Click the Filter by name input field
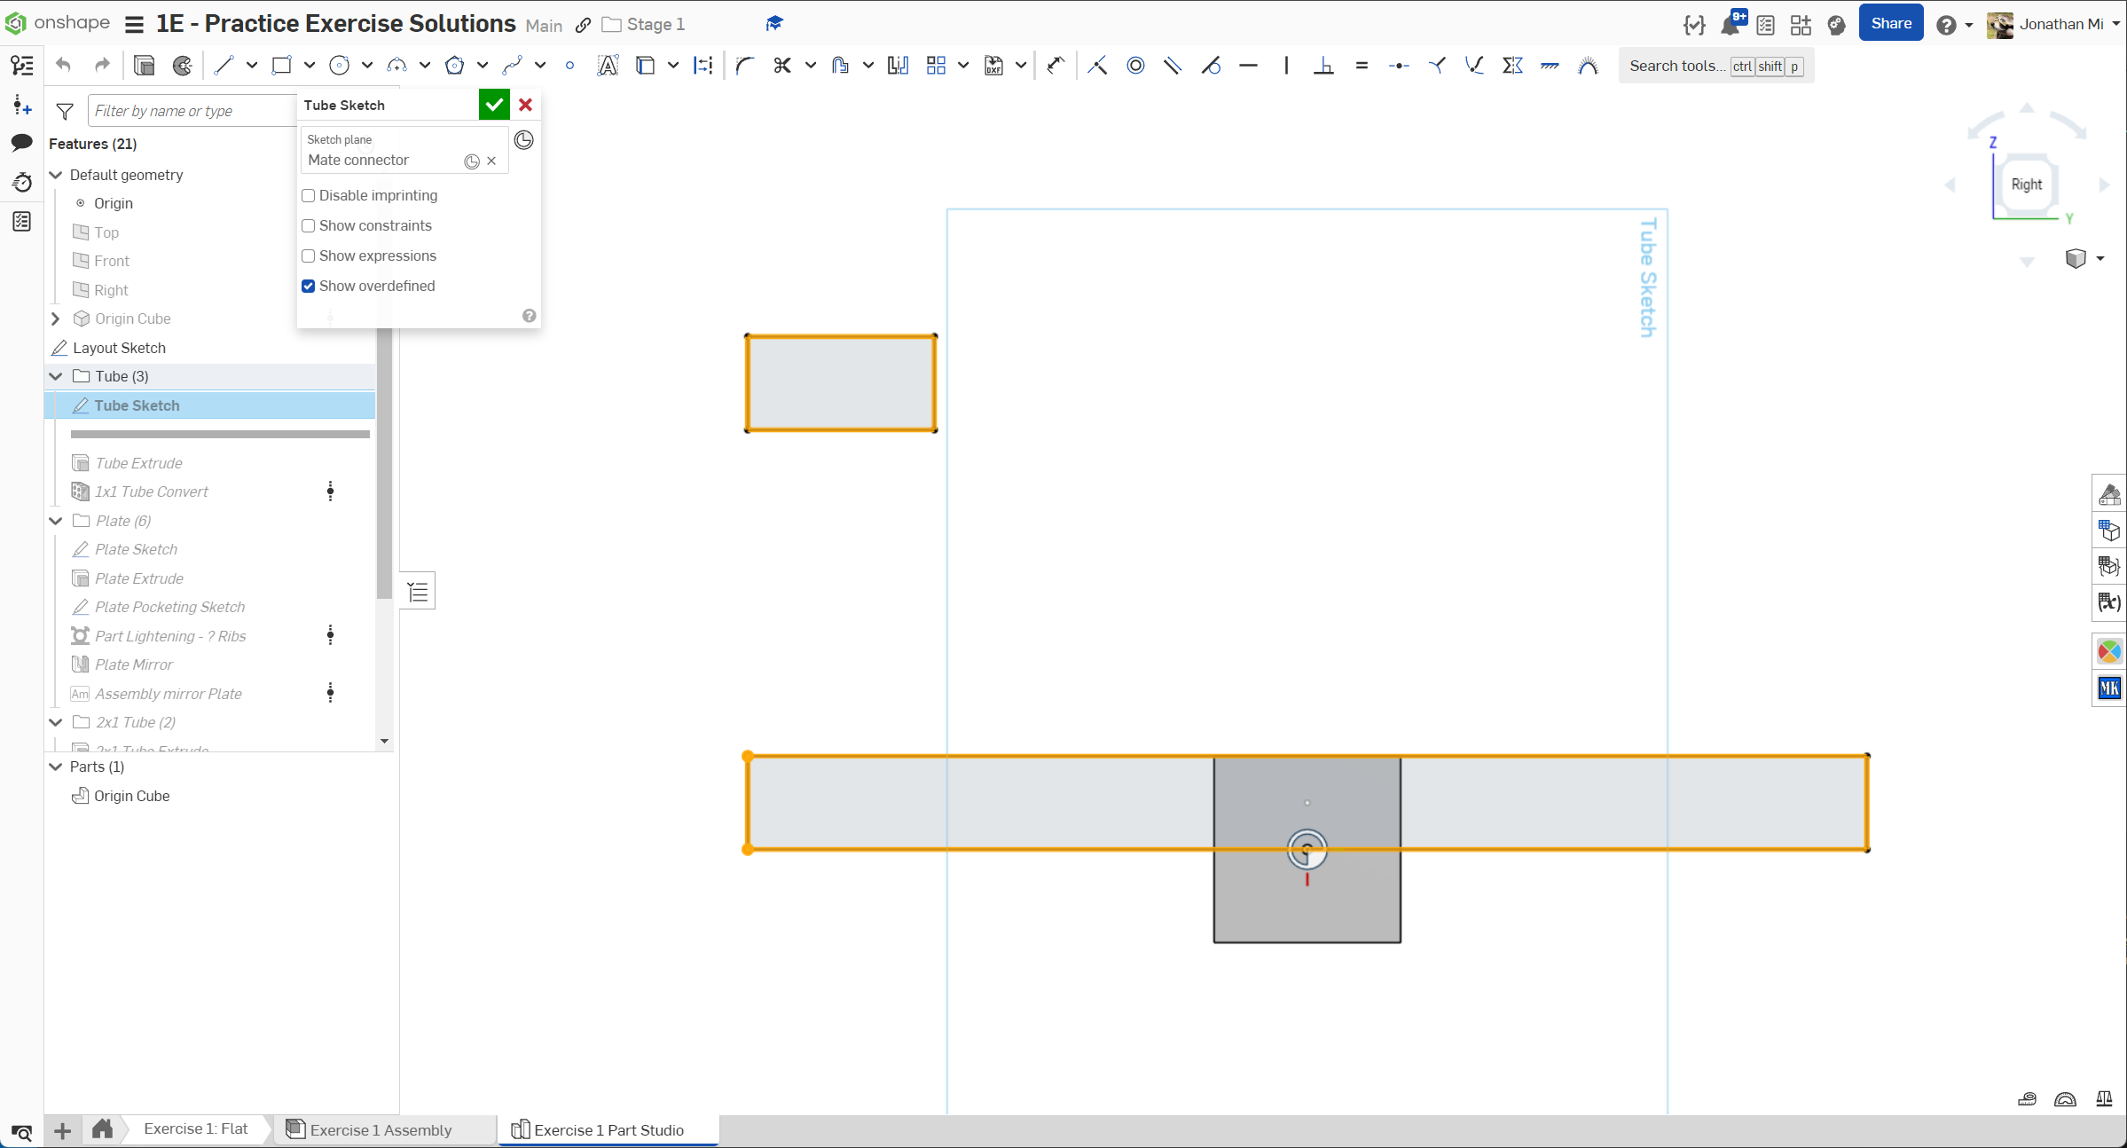The height and width of the screenshot is (1148, 2127). point(191,111)
